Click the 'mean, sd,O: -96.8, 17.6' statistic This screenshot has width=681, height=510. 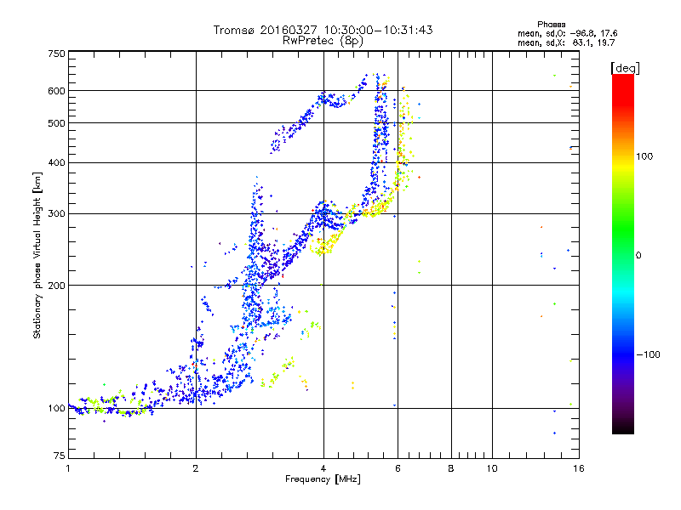pyautogui.click(x=567, y=33)
